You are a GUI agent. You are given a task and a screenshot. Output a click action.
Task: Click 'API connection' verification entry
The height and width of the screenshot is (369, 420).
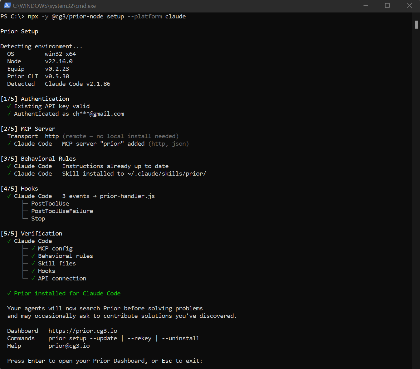[x=62, y=279]
